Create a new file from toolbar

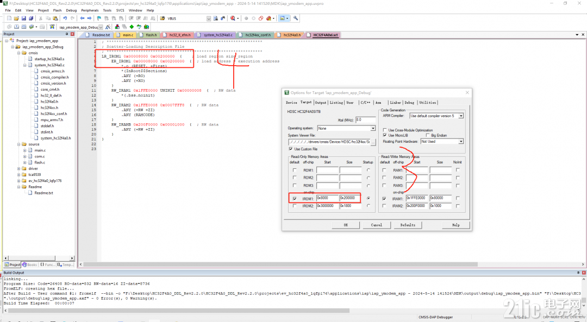pyautogui.click(x=9, y=18)
